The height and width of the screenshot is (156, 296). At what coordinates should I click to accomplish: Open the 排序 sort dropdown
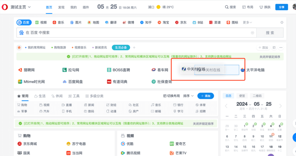(188, 96)
